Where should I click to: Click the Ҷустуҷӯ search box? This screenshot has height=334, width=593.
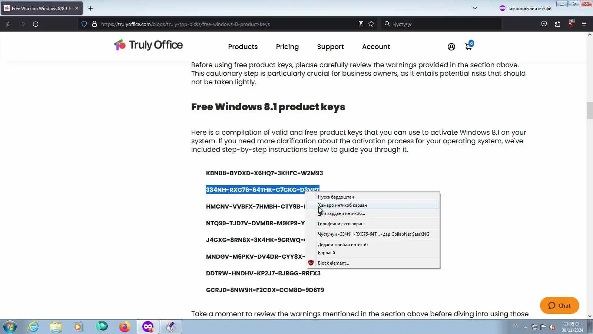[441, 24]
